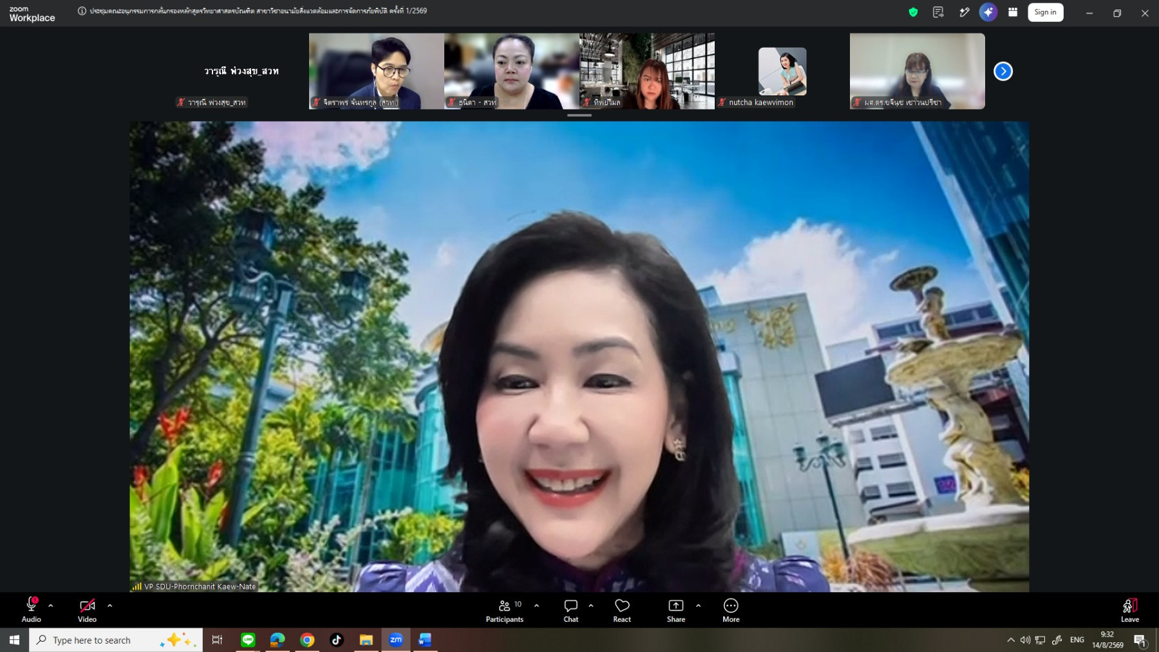This screenshot has height=652, width=1159.
Task: Unmute using the Audio microphone button
Action: [31, 610]
